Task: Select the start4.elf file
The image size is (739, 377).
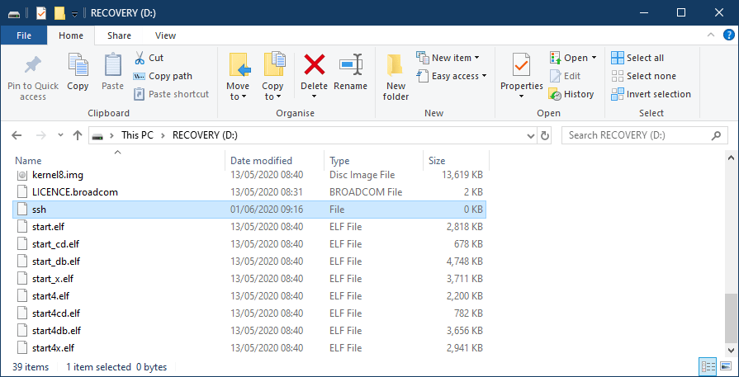Action: point(249,296)
